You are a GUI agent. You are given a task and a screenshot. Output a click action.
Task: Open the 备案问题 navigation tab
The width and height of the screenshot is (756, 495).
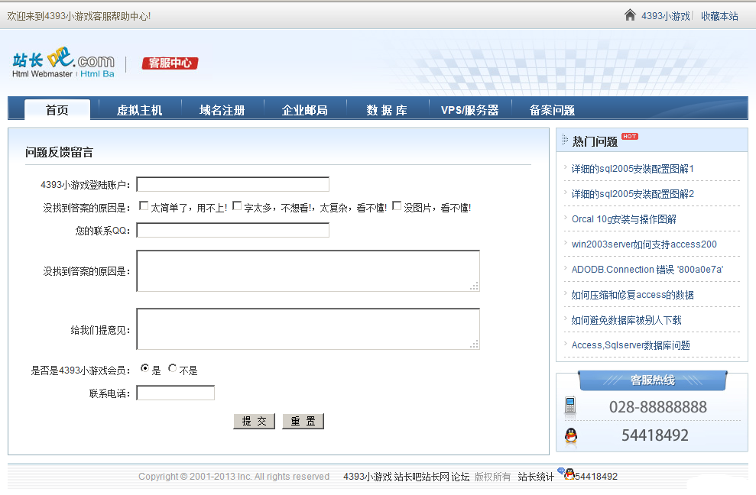(x=552, y=110)
